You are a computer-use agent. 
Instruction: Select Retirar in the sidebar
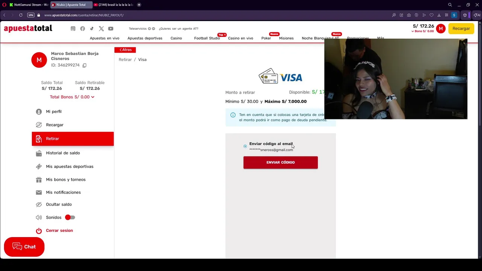[73, 139]
